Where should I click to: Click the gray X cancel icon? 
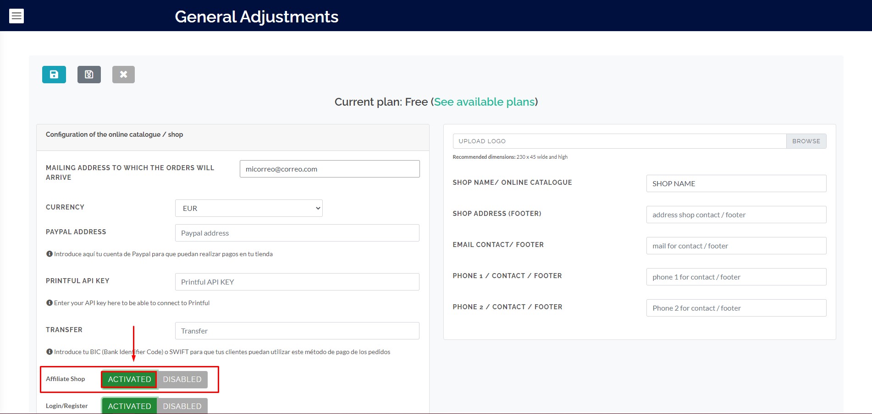tap(123, 75)
